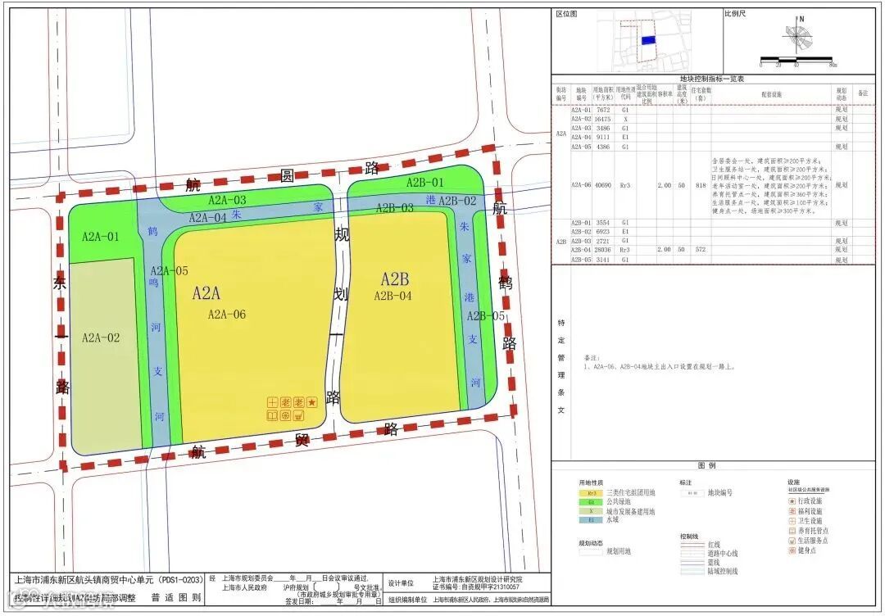The image size is (885, 616).
Task: Click the A2A-02 row code in the table
Action: click(581, 120)
